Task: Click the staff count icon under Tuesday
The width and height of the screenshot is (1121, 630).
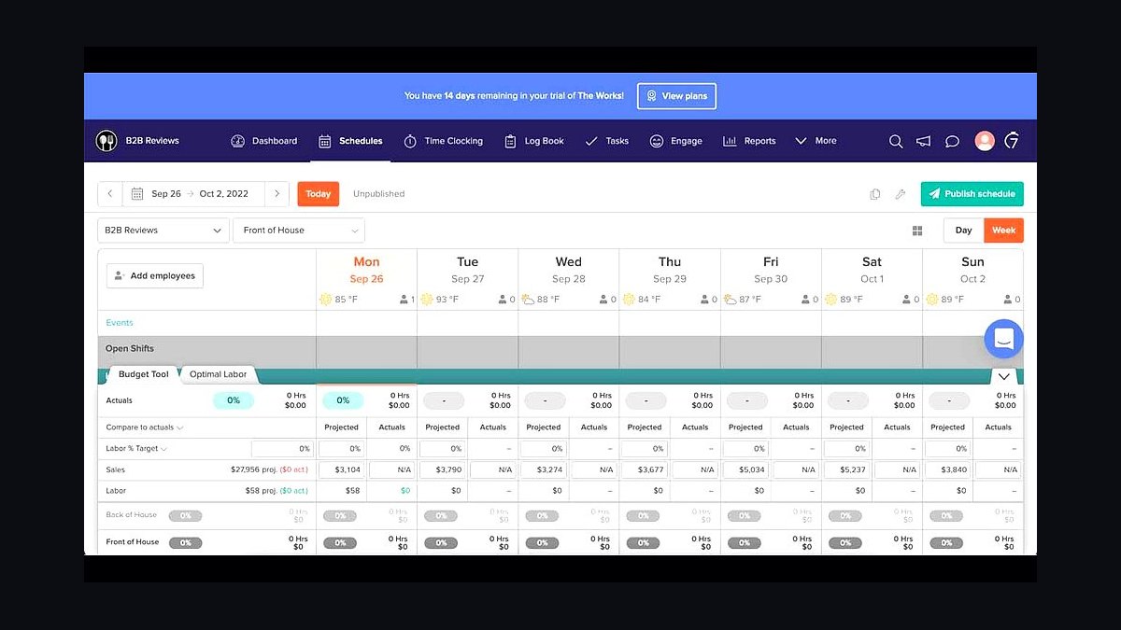Action: tap(503, 300)
